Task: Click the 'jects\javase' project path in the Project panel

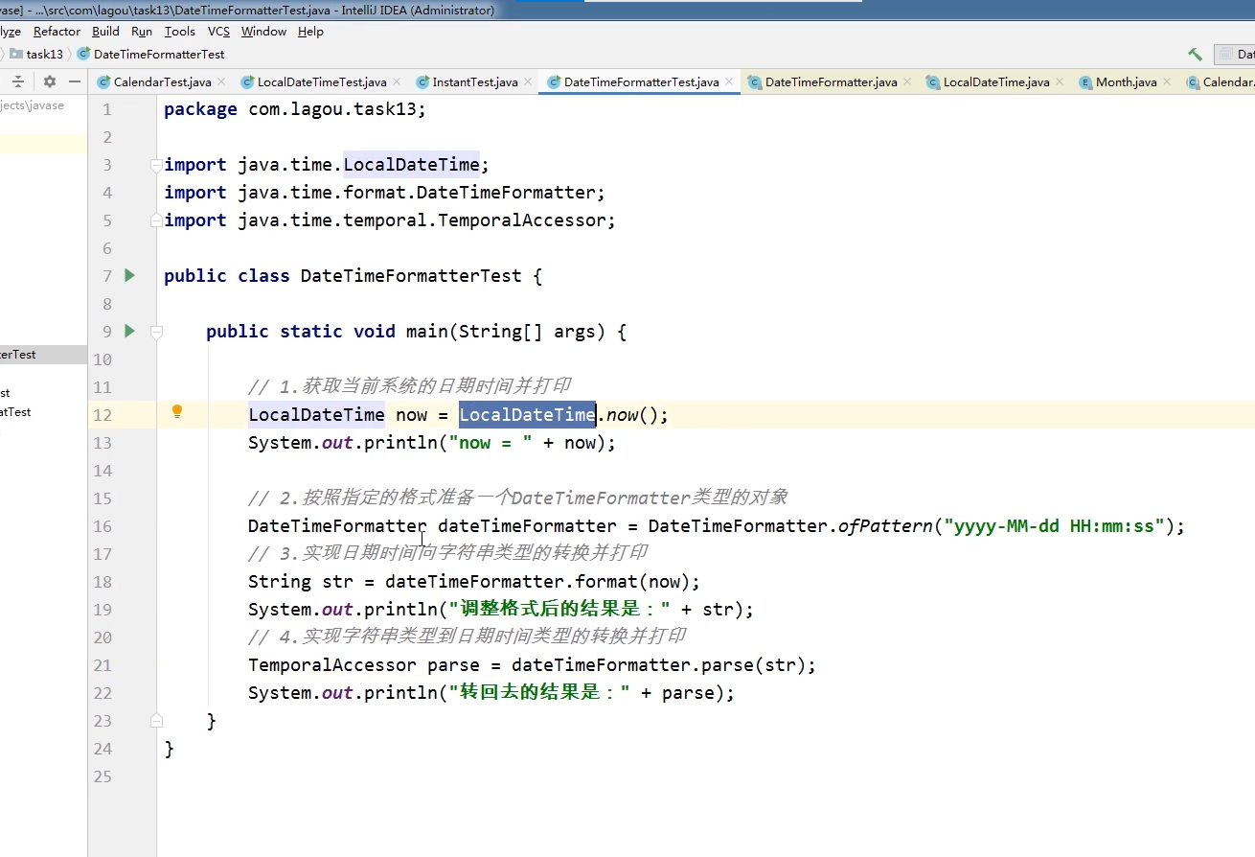Action: click(32, 105)
